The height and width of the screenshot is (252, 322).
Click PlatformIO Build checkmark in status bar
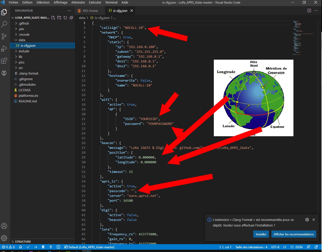(x=28, y=247)
